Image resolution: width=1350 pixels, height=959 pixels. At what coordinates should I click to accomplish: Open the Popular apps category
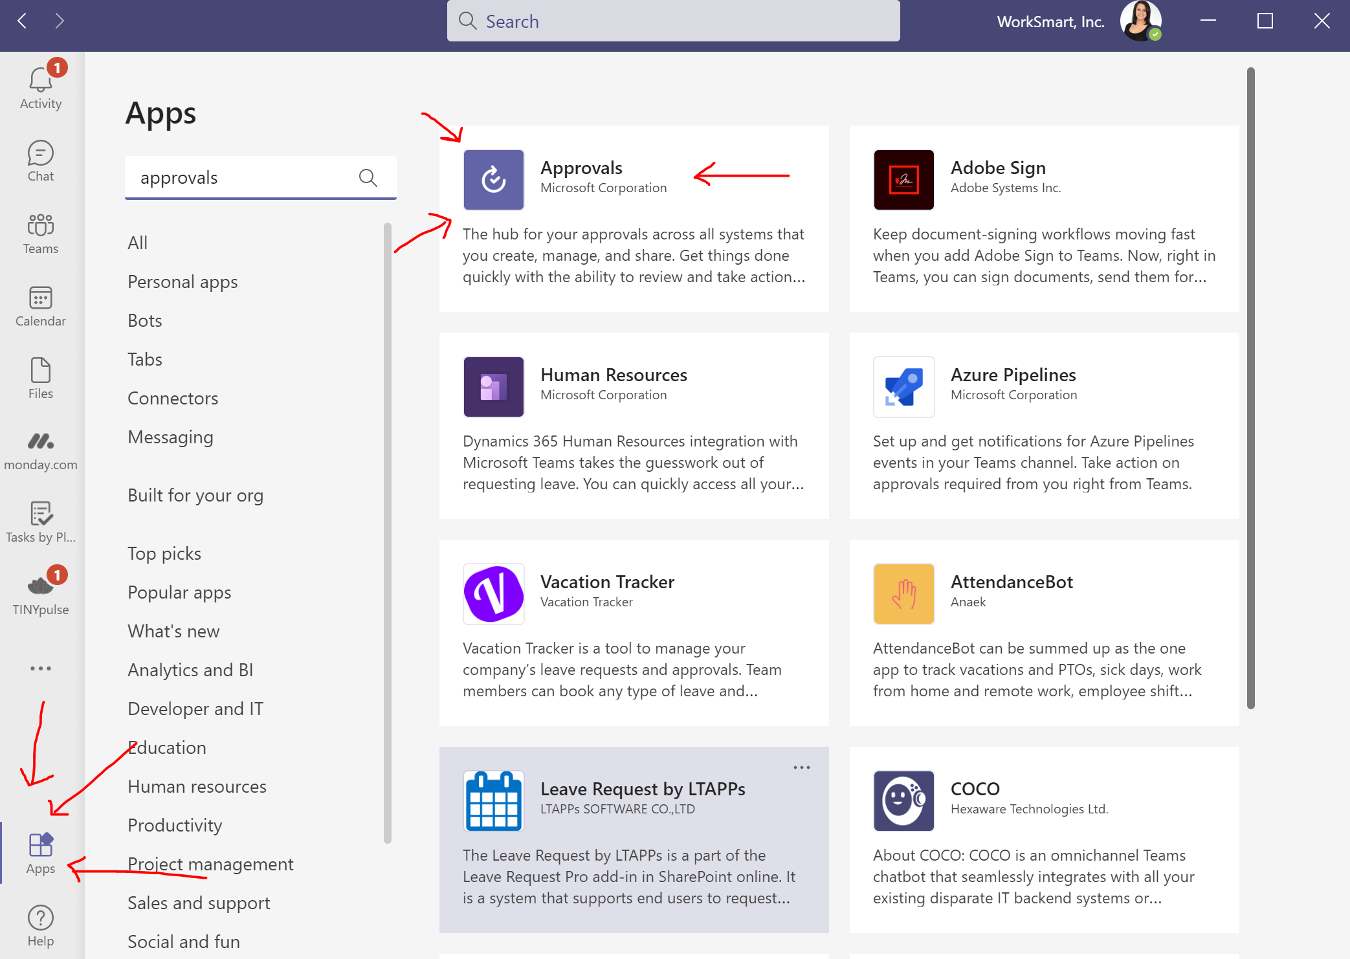click(179, 592)
